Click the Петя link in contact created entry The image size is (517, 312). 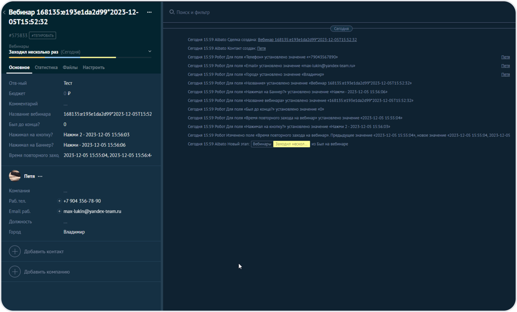(x=261, y=48)
